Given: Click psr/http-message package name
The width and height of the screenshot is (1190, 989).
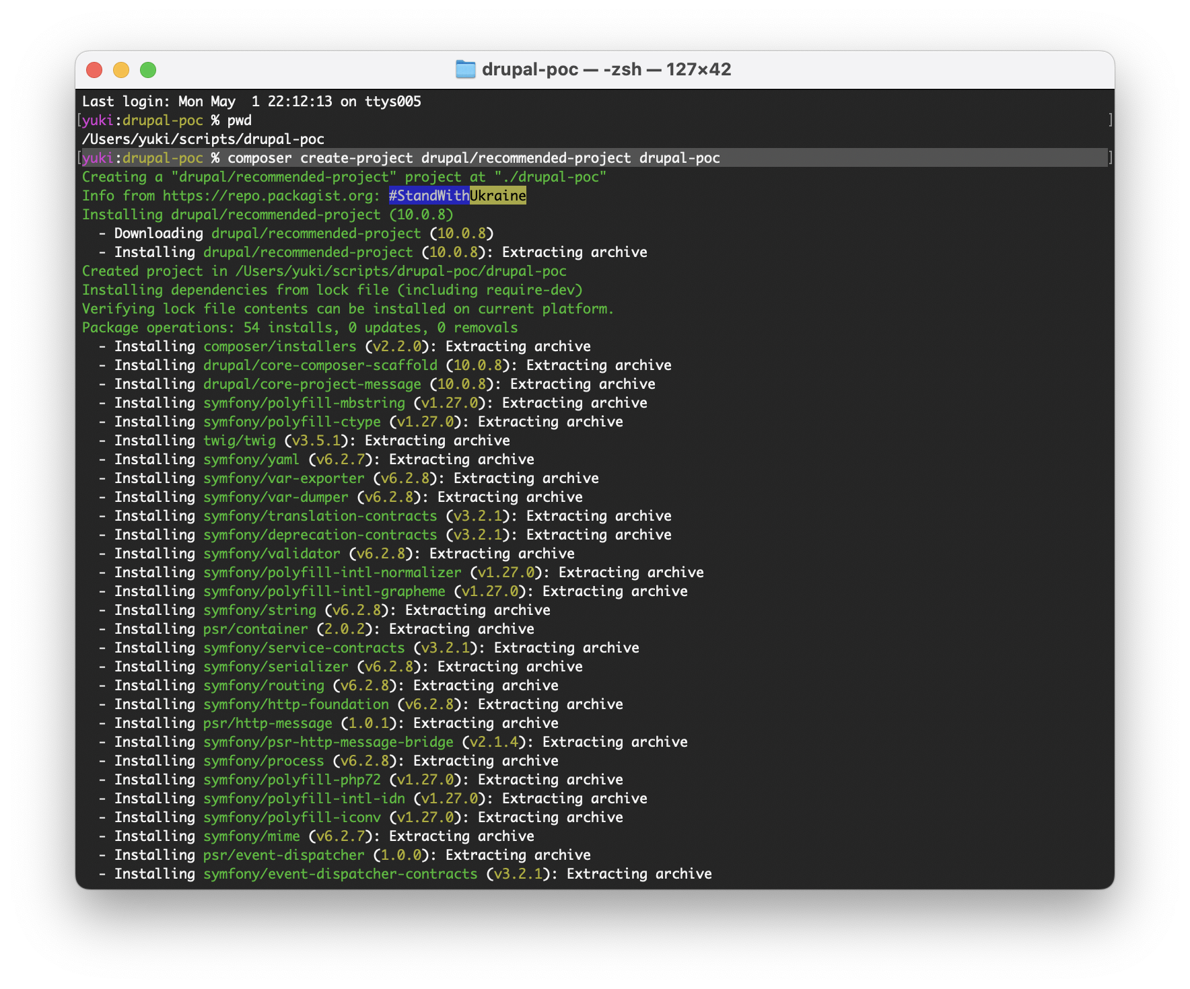Looking at the screenshot, I should [268, 723].
